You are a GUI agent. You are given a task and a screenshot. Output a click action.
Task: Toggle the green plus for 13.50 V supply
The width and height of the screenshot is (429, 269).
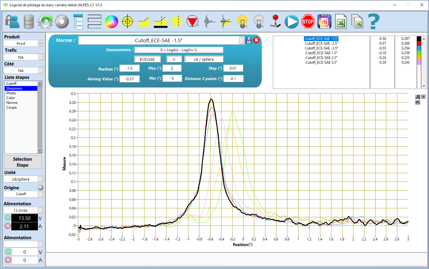[8, 218]
